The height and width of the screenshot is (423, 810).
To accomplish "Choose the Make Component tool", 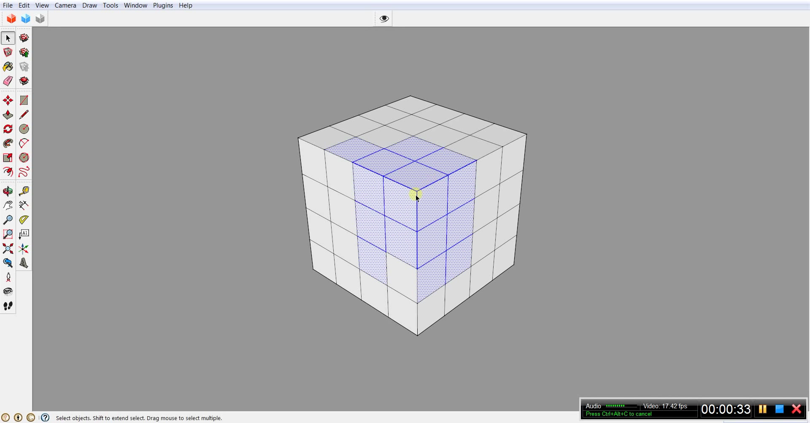I will coord(8,52).
